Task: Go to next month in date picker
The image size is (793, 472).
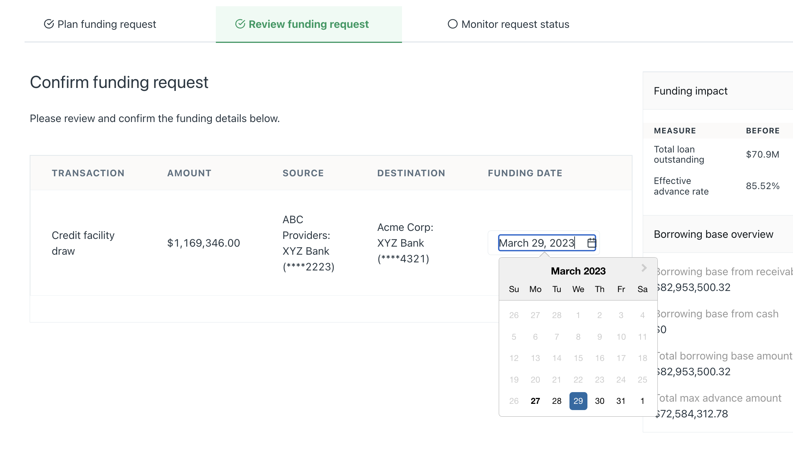Action: (x=644, y=268)
